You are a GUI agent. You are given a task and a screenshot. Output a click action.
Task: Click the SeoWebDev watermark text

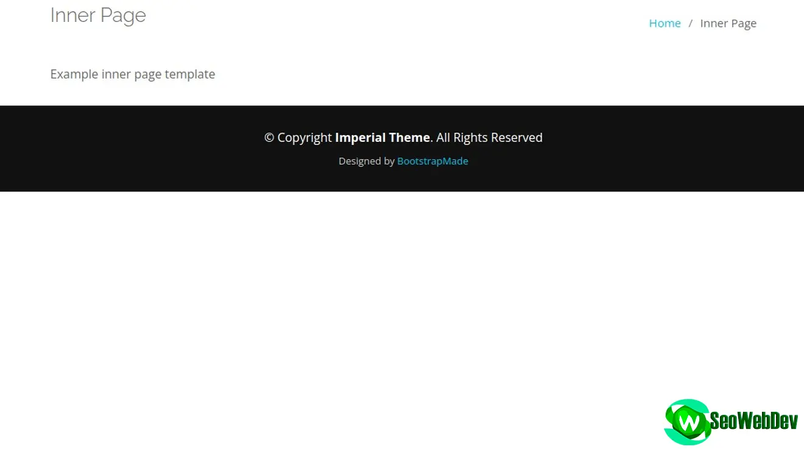click(753, 420)
